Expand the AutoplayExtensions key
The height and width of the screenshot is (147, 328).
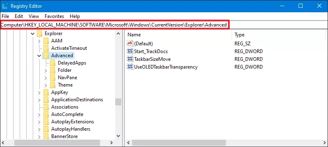tap(39, 122)
